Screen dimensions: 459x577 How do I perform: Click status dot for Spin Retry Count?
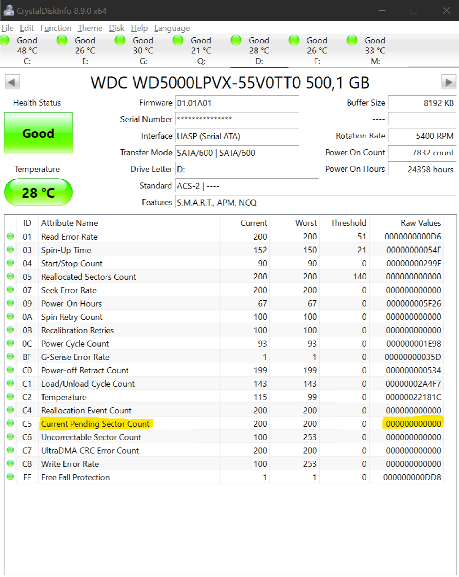coord(11,316)
